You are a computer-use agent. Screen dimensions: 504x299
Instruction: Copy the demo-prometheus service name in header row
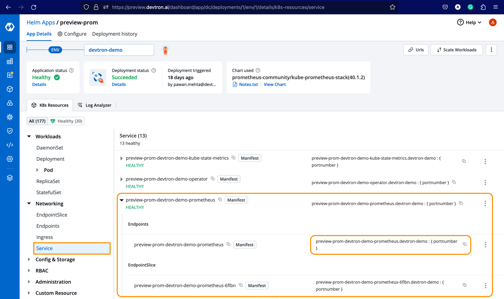220,199
